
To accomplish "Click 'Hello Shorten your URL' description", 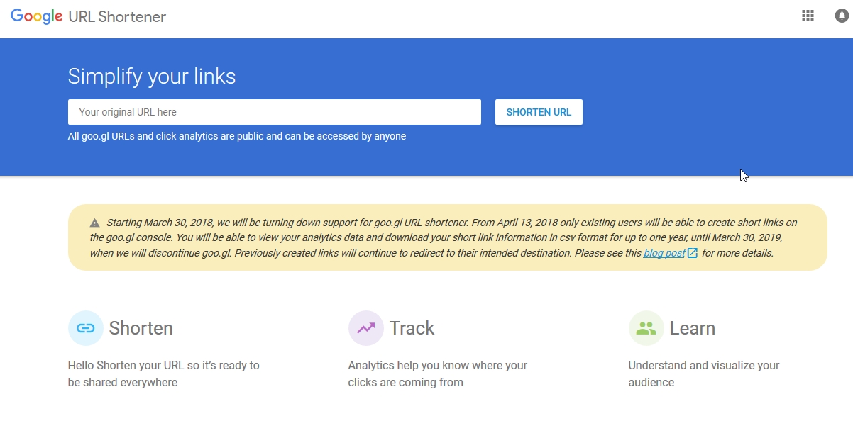I will pyautogui.click(x=164, y=374).
